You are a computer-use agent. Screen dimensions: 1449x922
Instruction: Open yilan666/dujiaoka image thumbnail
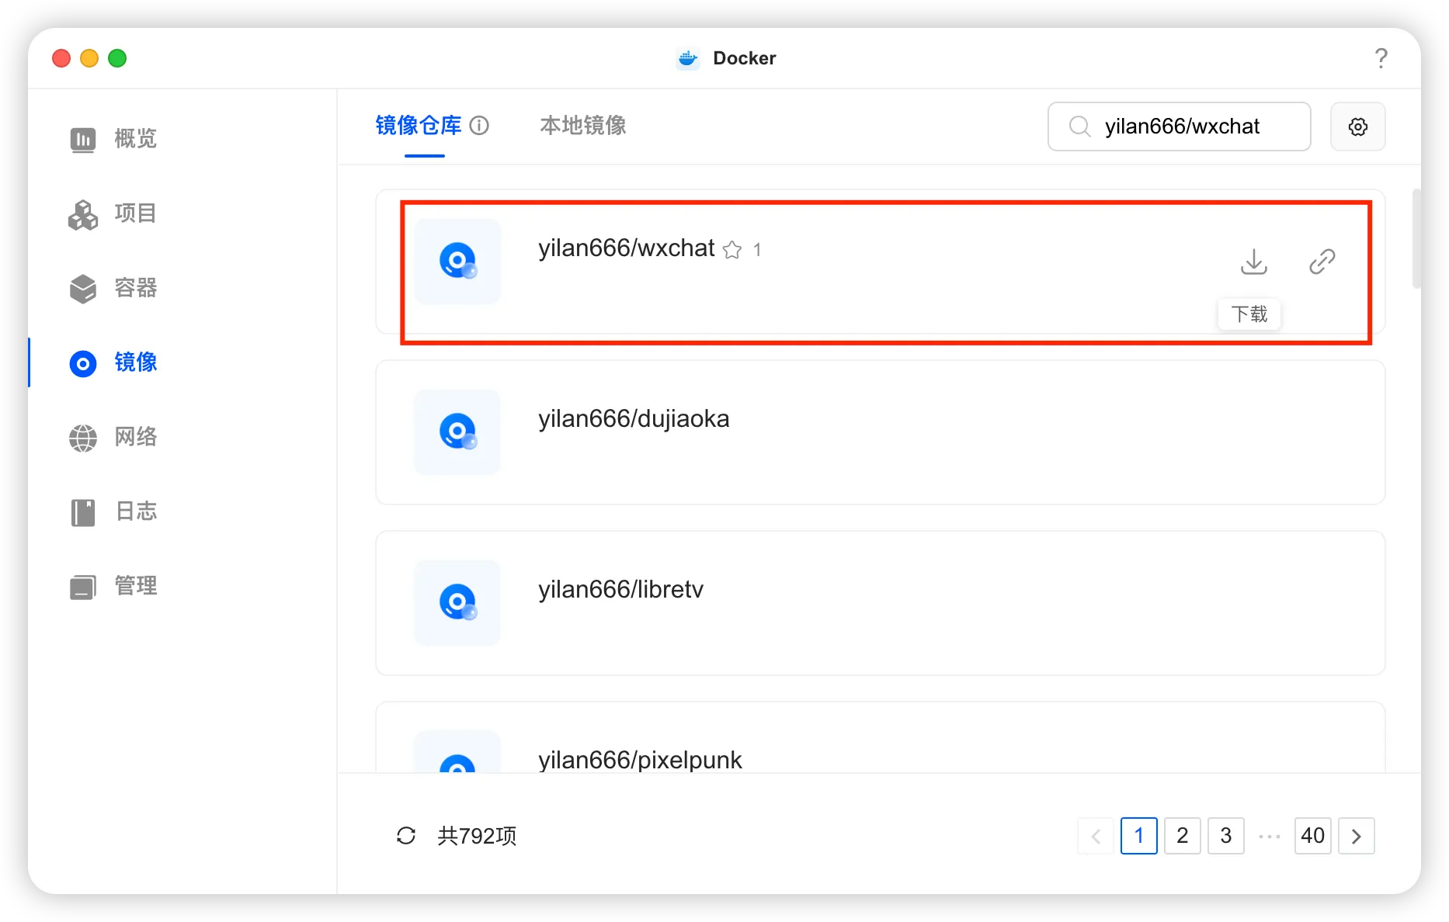(x=457, y=432)
